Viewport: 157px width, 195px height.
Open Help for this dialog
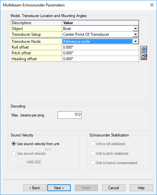coord(141,188)
